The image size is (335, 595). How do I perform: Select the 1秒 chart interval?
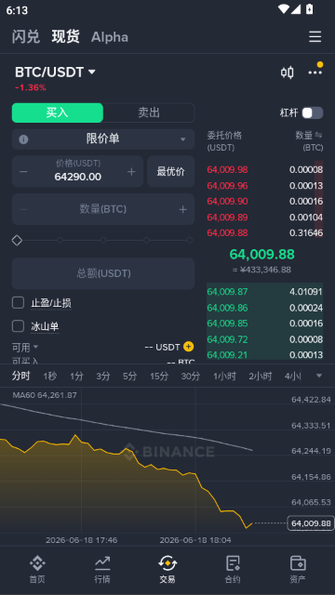point(49,376)
